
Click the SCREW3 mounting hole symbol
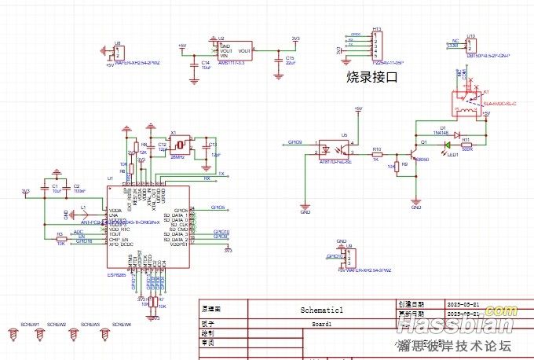(x=73, y=334)
